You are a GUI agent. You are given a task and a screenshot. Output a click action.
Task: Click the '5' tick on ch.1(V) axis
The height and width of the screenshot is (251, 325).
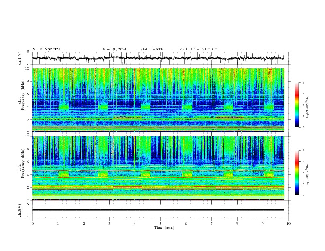pos(28,52)
